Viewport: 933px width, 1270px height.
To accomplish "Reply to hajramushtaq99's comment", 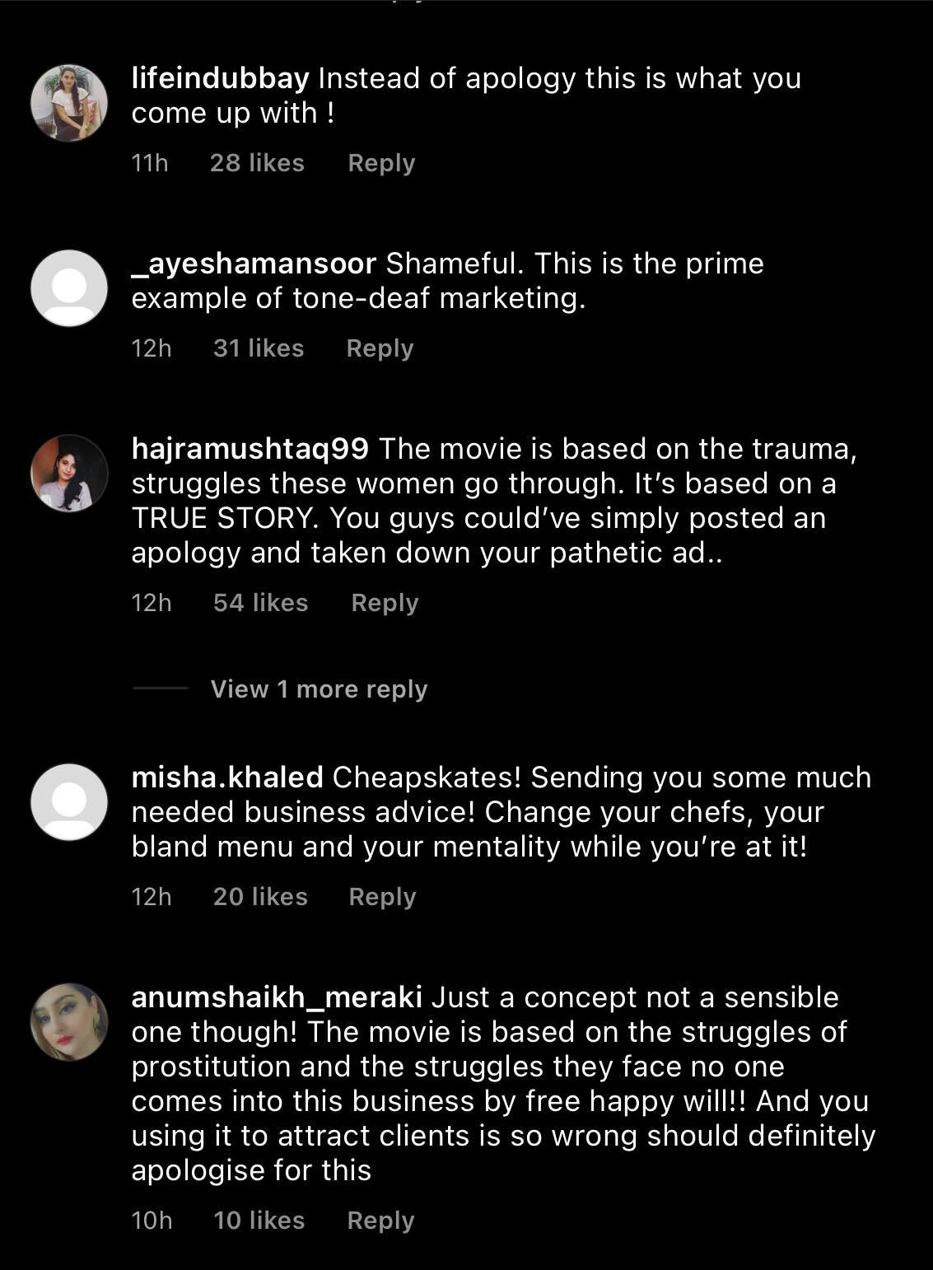I will 385,603.
